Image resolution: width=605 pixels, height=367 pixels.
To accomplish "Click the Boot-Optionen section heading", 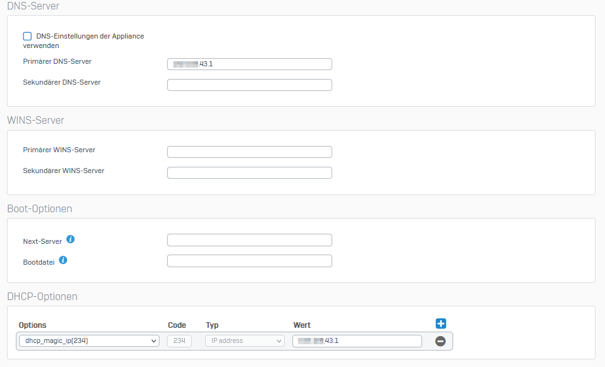I will (x=39, y=208).
